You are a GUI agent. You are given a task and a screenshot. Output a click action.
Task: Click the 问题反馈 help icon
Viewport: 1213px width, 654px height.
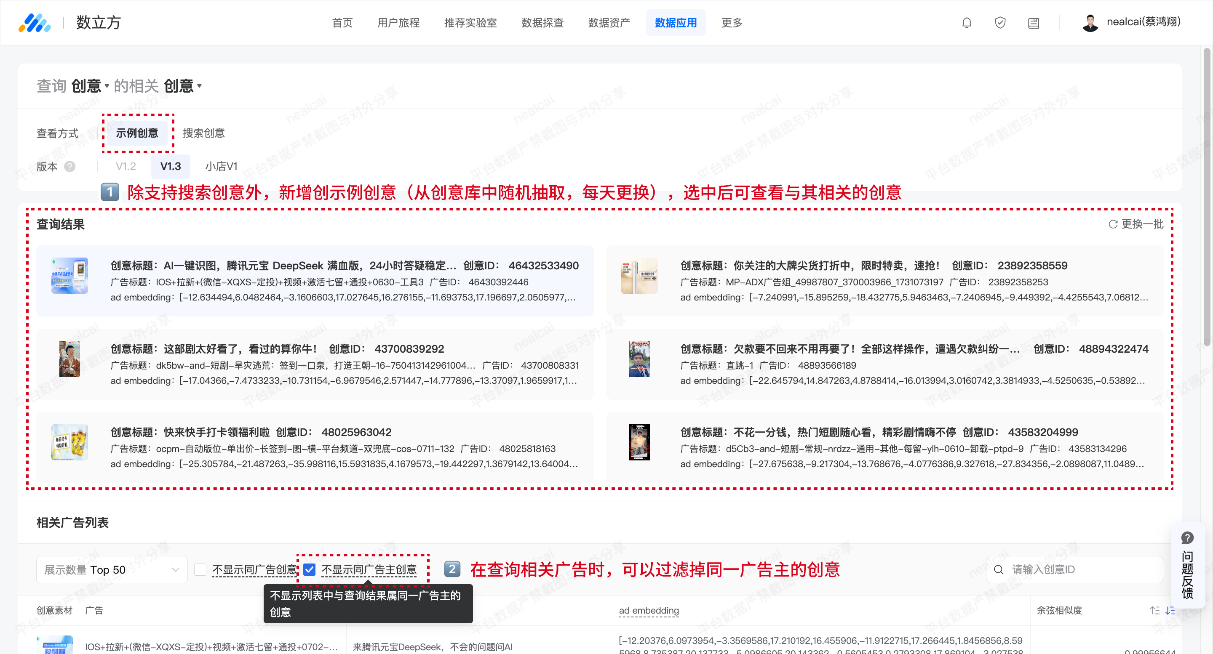tap(1187, 537)
